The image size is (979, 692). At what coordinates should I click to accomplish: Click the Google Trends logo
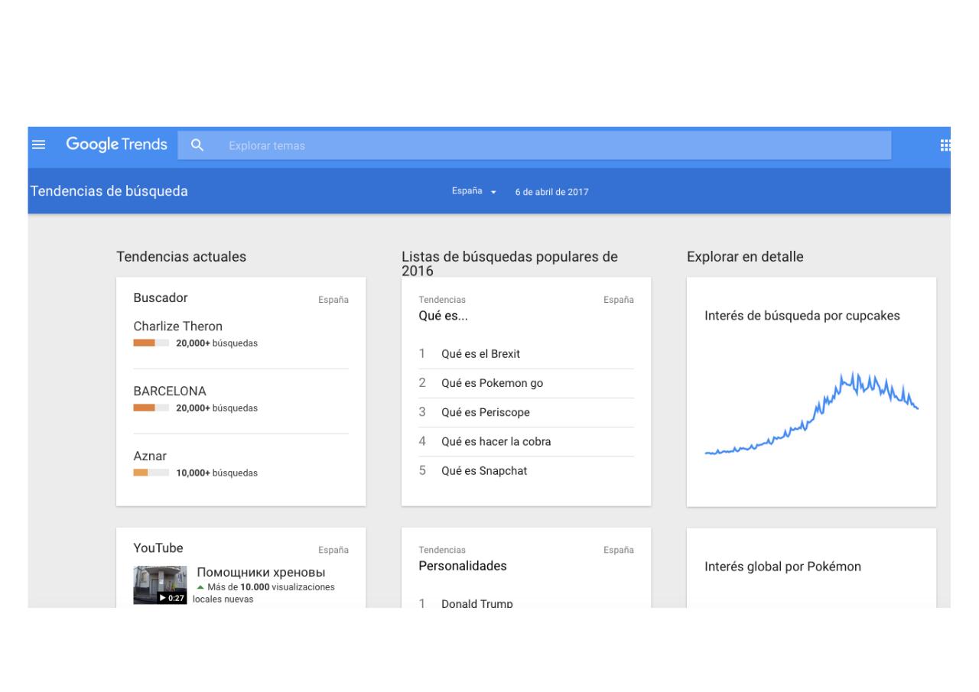(x=116, y=145)
